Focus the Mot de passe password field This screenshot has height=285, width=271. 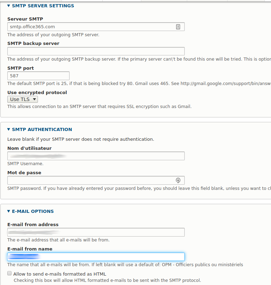[90, 180]
